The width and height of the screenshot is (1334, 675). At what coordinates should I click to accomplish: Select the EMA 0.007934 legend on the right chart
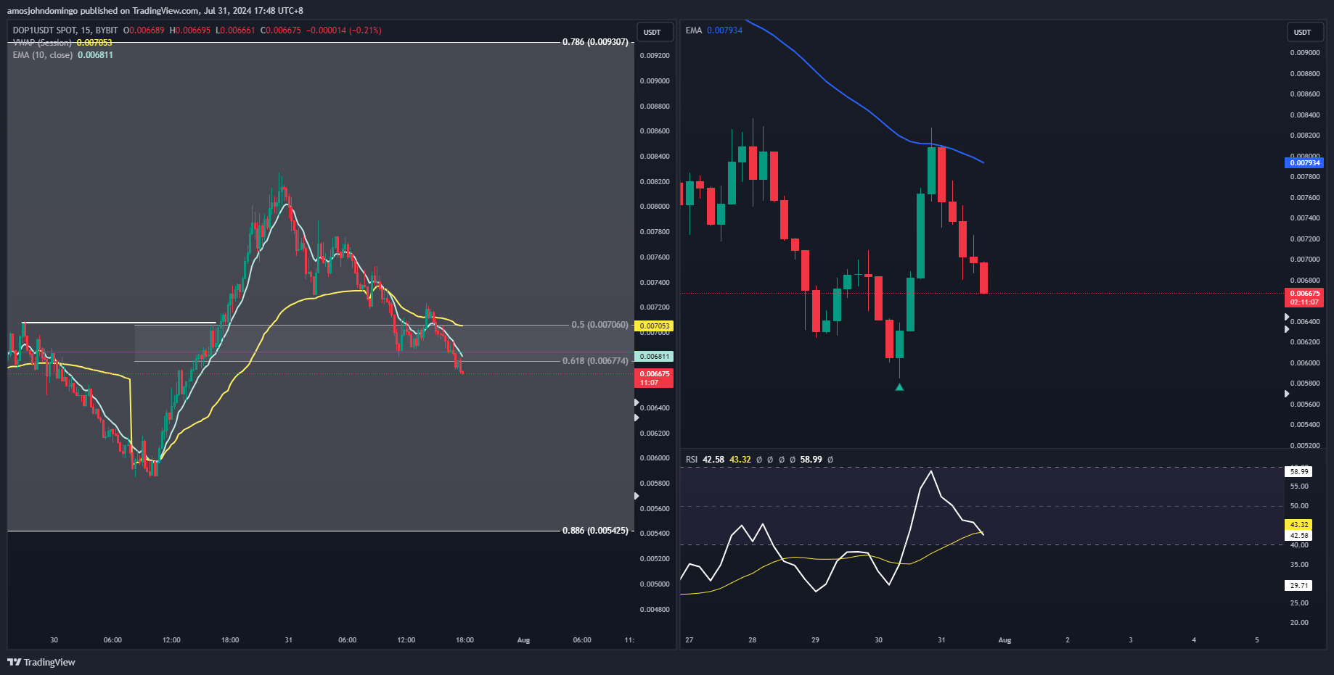714,30
